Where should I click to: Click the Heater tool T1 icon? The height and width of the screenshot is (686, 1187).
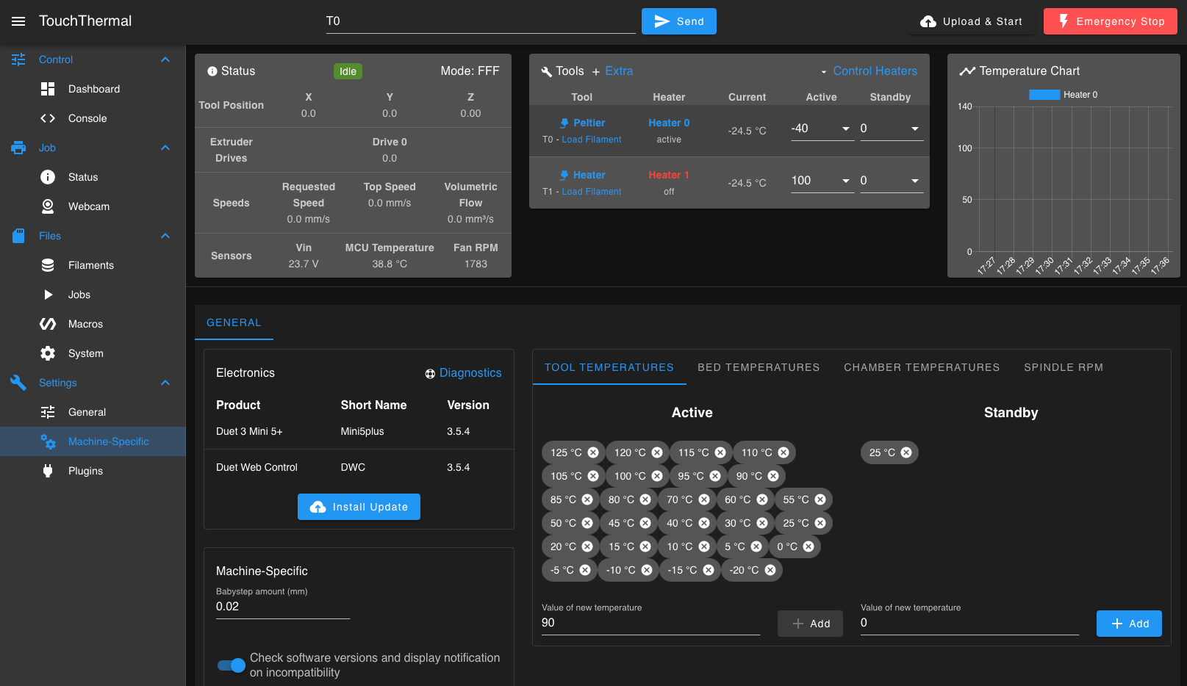coord(564,176)
